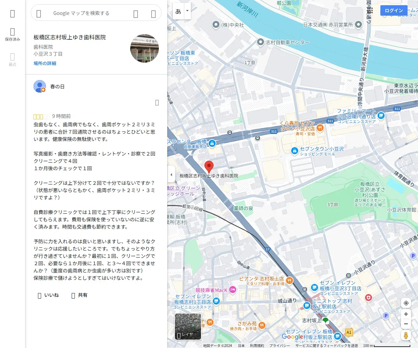Click the directions icon in search box
Image resolution: width=418 pixels, height=348 pixels.
(x=153, y=14)
